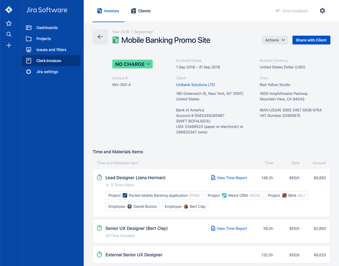Open Dashboards in the sidebar
The image size is (339, 266).
point(51,28)
